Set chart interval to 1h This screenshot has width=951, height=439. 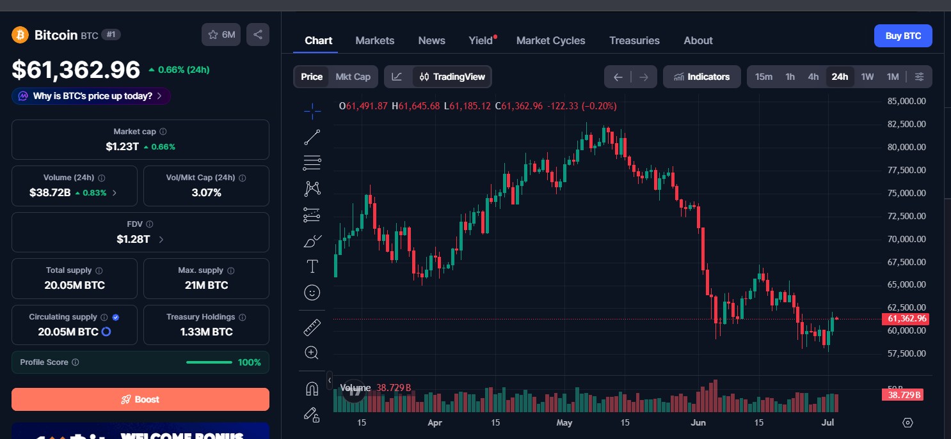point(790,77)
